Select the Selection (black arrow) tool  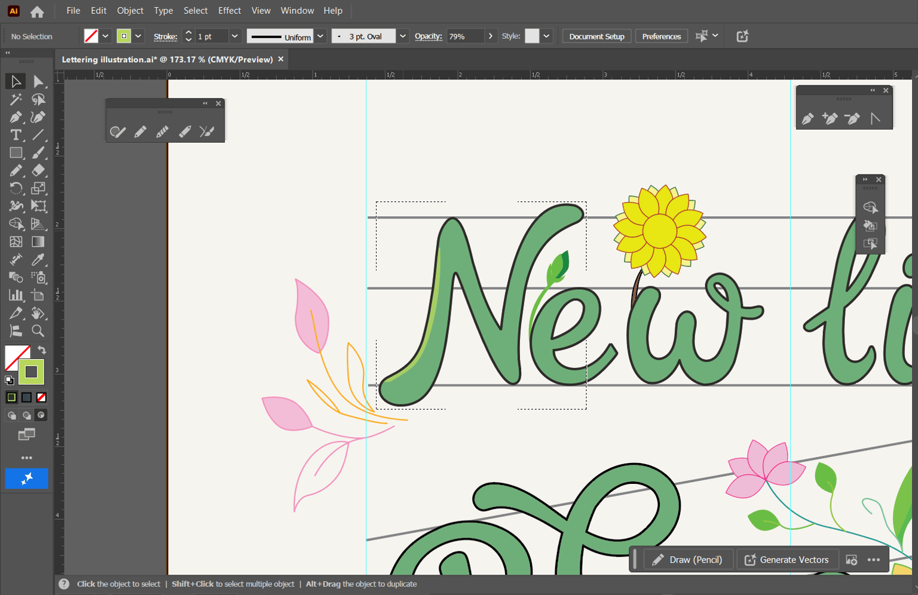16,81
